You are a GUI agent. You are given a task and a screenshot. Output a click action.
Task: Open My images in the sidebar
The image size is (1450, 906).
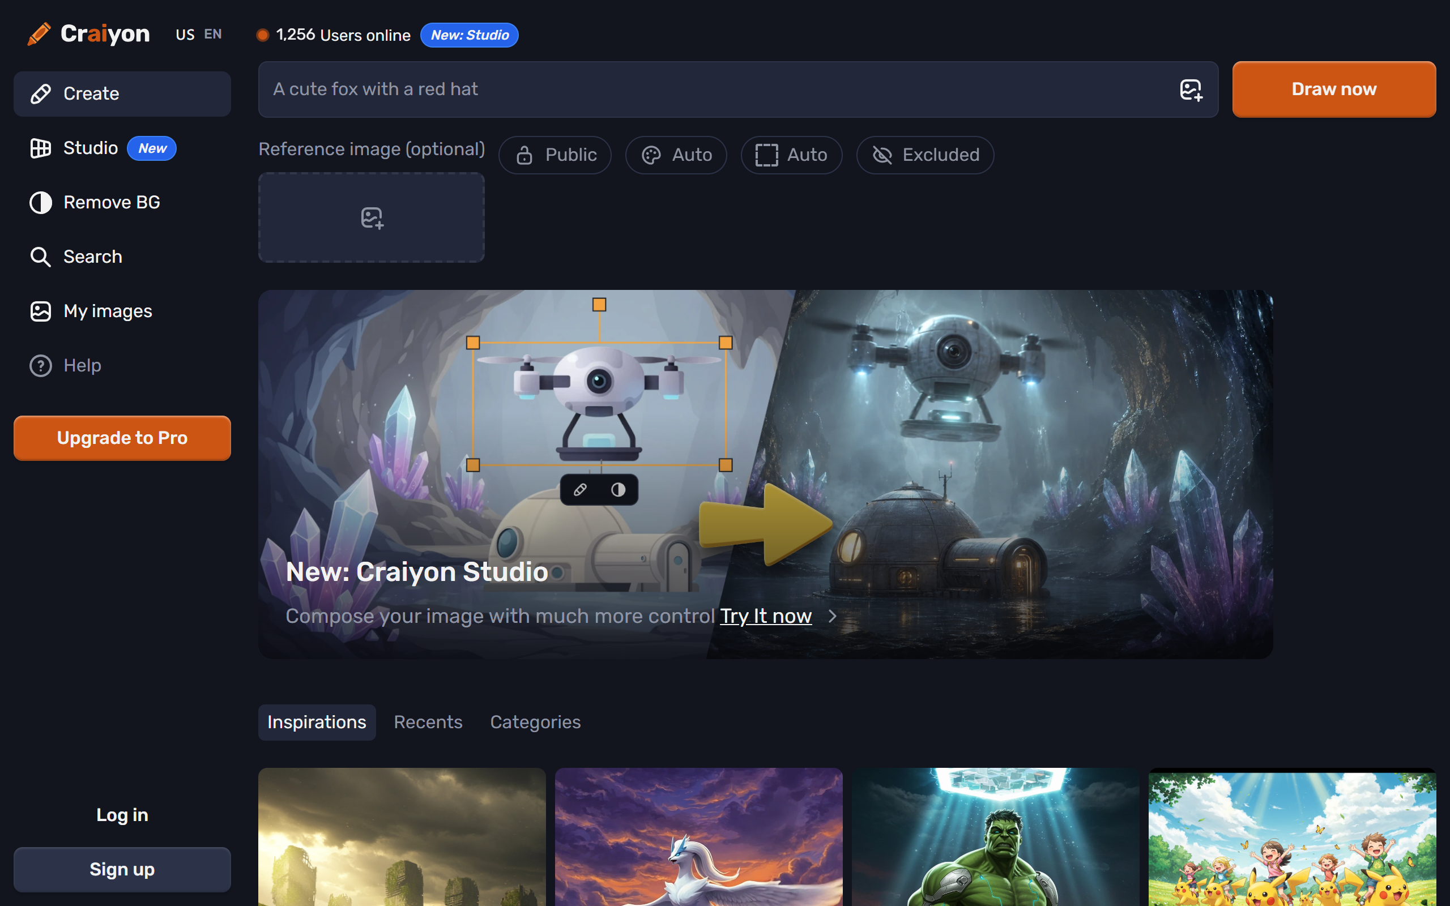[122, 311]
